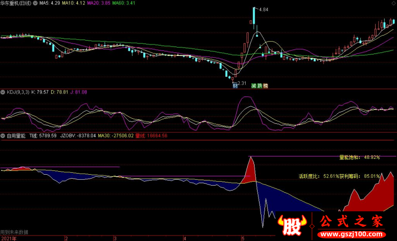The width and height of the screenshot is (397, 241).
Task: Click the orange 榜 marker icon
Action: pyautogui.click(x=265, y=86)
